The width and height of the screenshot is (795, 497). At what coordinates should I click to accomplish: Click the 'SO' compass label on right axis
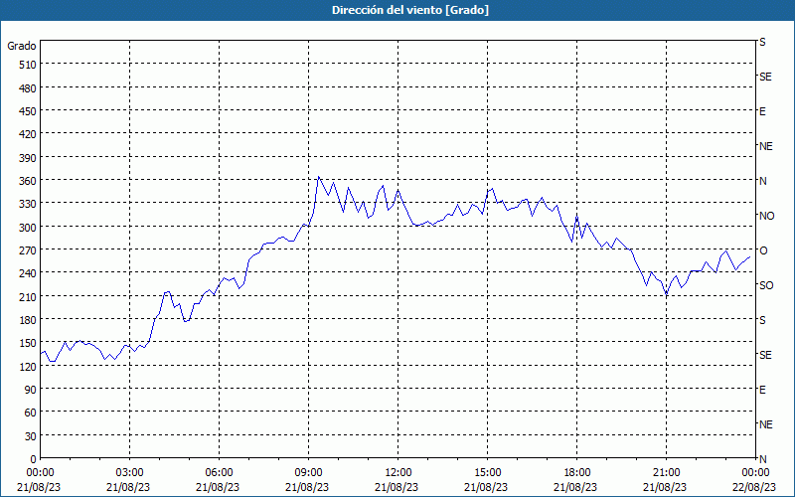(x=766, y=285)
